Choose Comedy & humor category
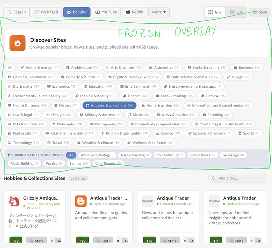The image size is (272, 248). point(80,77)
